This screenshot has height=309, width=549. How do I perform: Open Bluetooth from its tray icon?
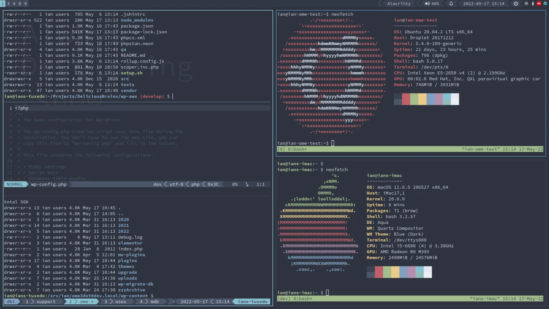(533, 4)
